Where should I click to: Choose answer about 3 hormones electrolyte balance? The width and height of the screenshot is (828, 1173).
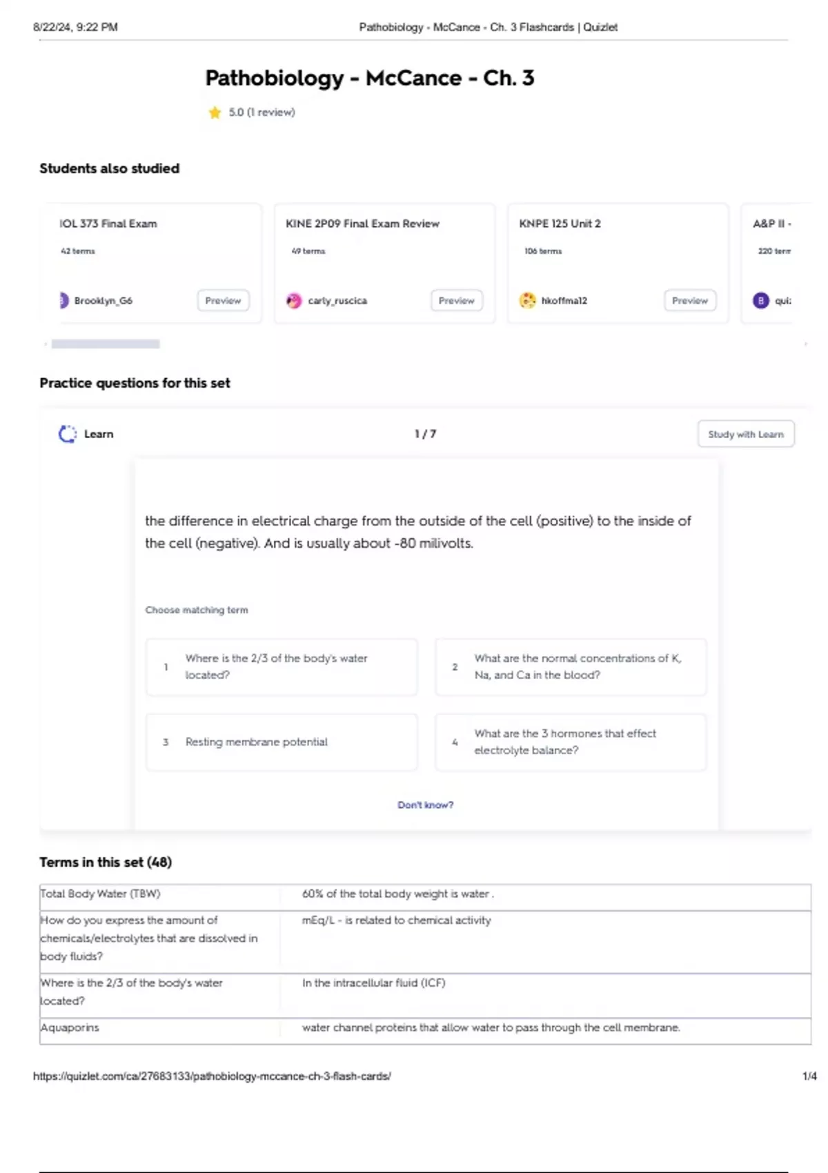[x=571, y=742]
